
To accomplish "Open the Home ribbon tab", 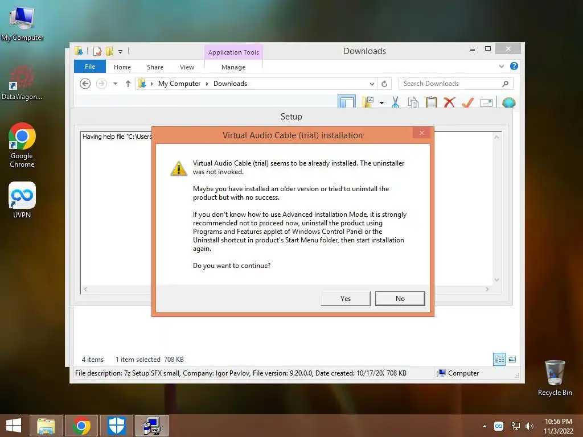I will point(122,67).
